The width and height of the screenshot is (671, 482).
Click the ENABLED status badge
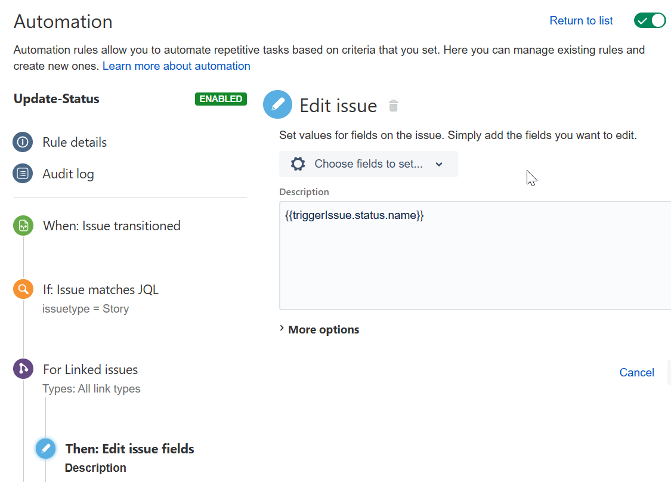(x=221, y=99)
